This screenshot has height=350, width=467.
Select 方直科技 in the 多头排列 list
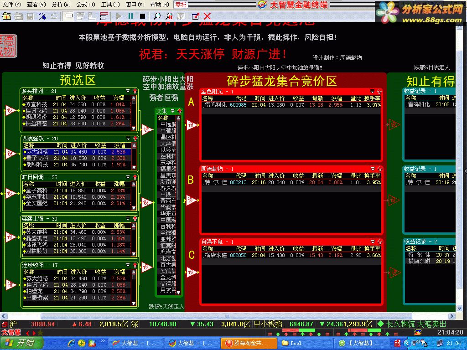(x=77, y=104)
